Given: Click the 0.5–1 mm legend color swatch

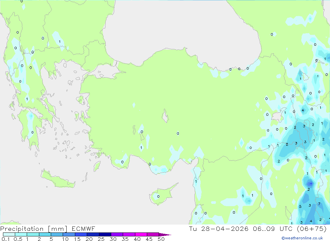Looking at the screenshot, I should tap(21, 234).
